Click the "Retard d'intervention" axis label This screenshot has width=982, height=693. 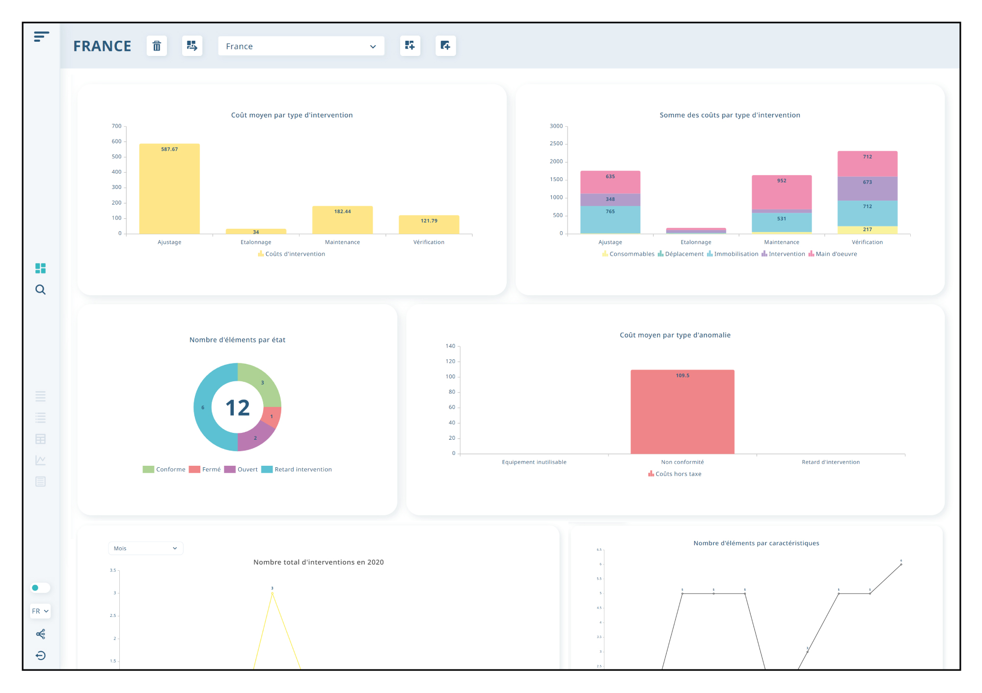831,462
